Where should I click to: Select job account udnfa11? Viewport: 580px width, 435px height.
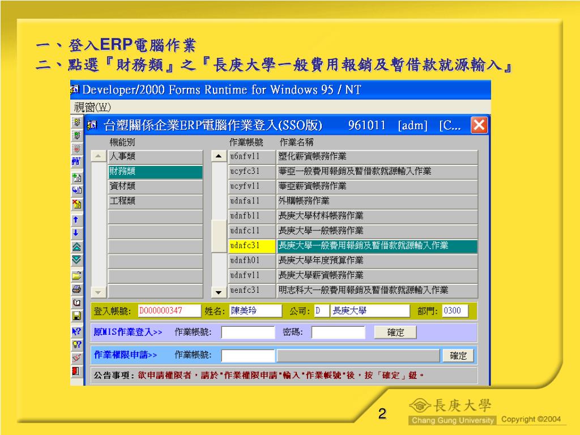[252, 201]
